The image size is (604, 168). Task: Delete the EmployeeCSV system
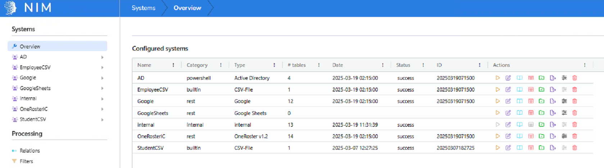(575, 89)
